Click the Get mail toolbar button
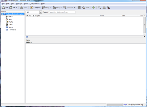 [5, 8]
